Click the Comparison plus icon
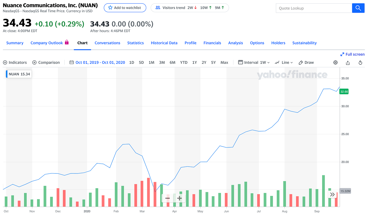 point(34,63)
